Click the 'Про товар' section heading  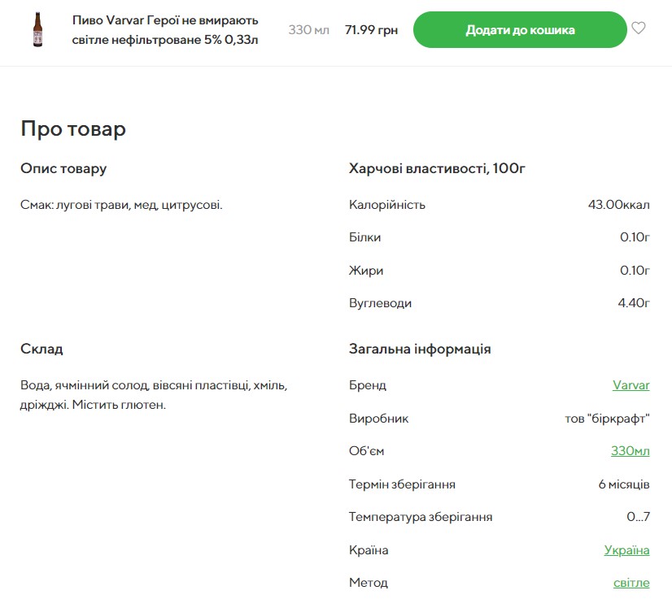coord(73,129)
